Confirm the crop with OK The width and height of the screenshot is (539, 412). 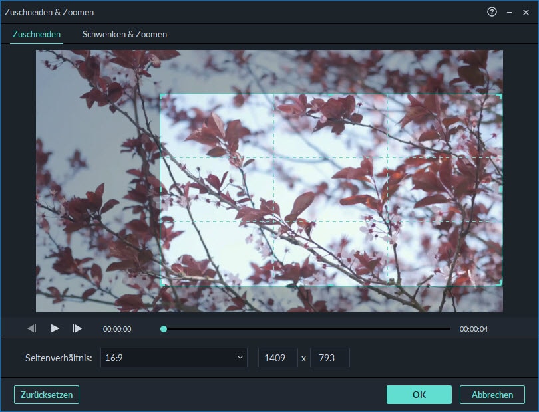(x=419, y=395)
